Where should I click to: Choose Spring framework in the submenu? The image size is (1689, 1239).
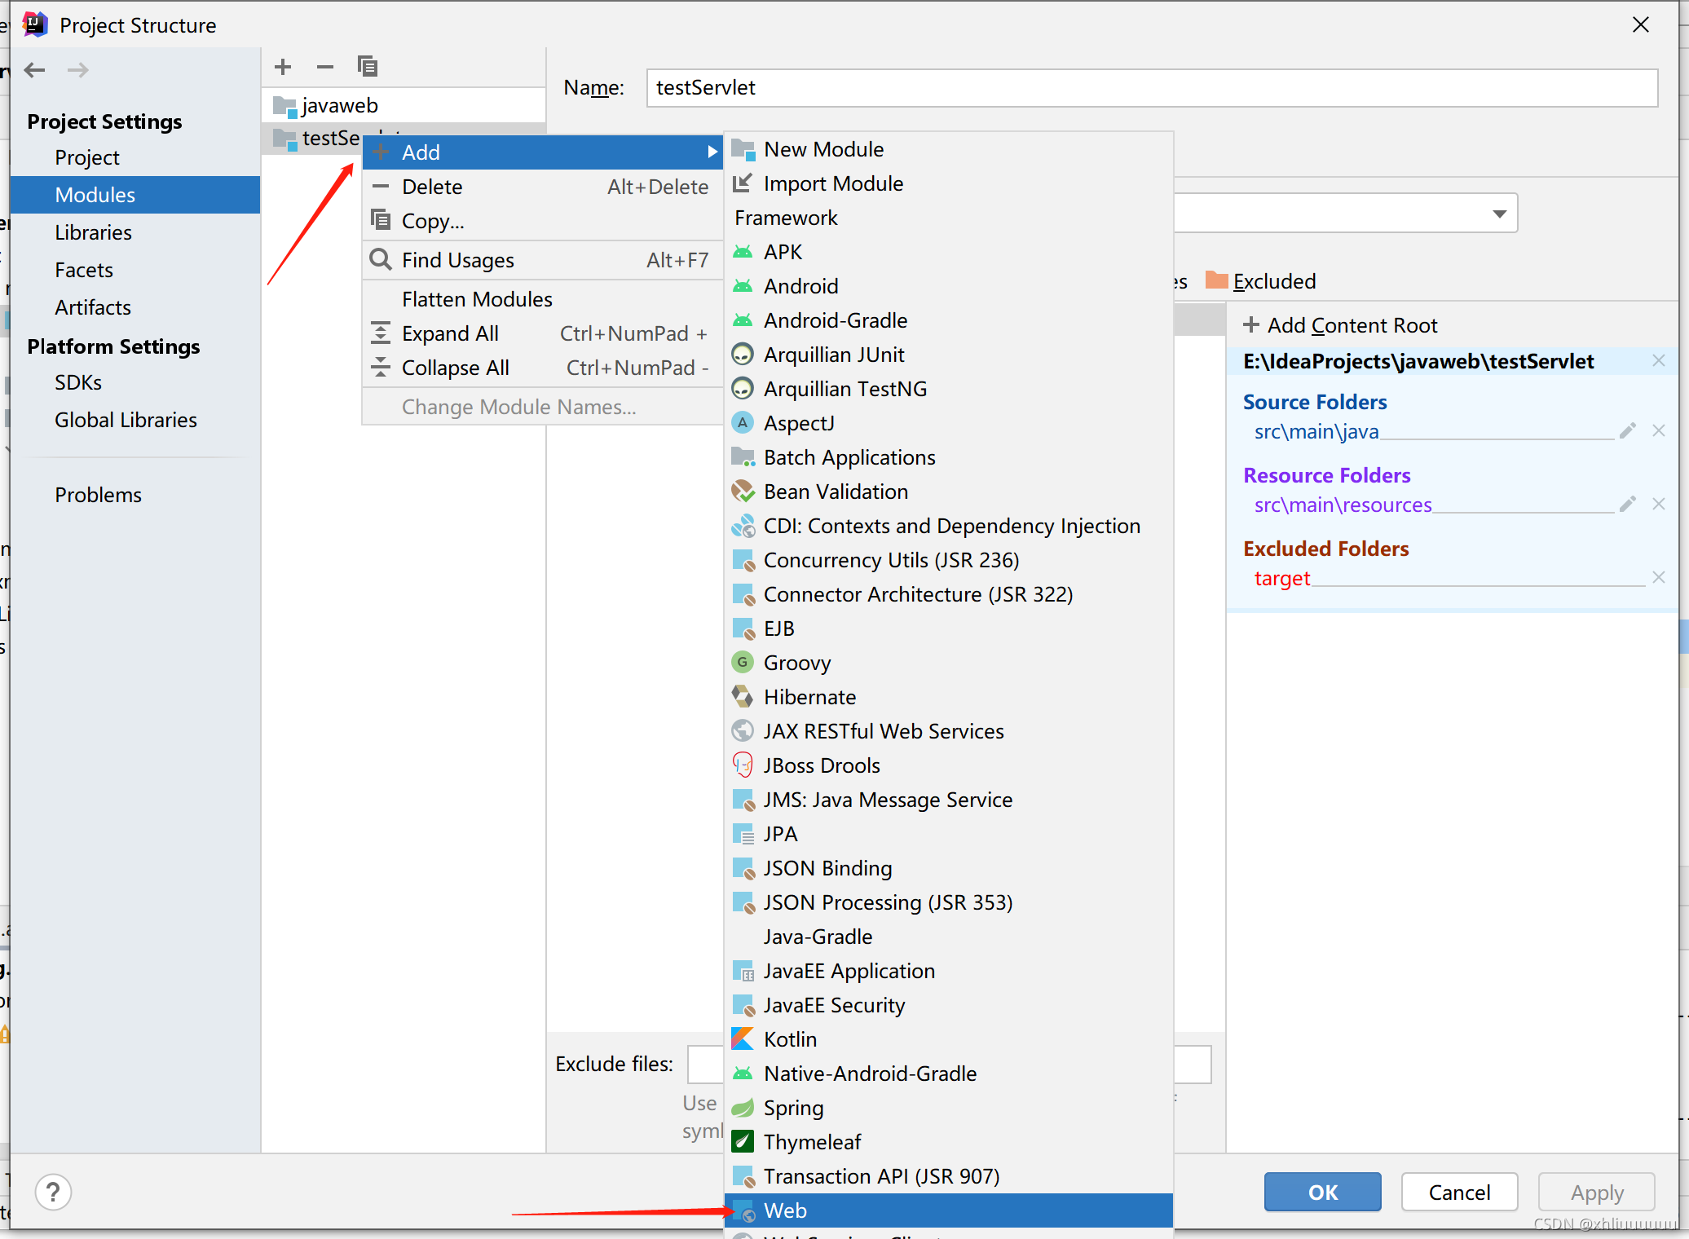click(793, 1108)
